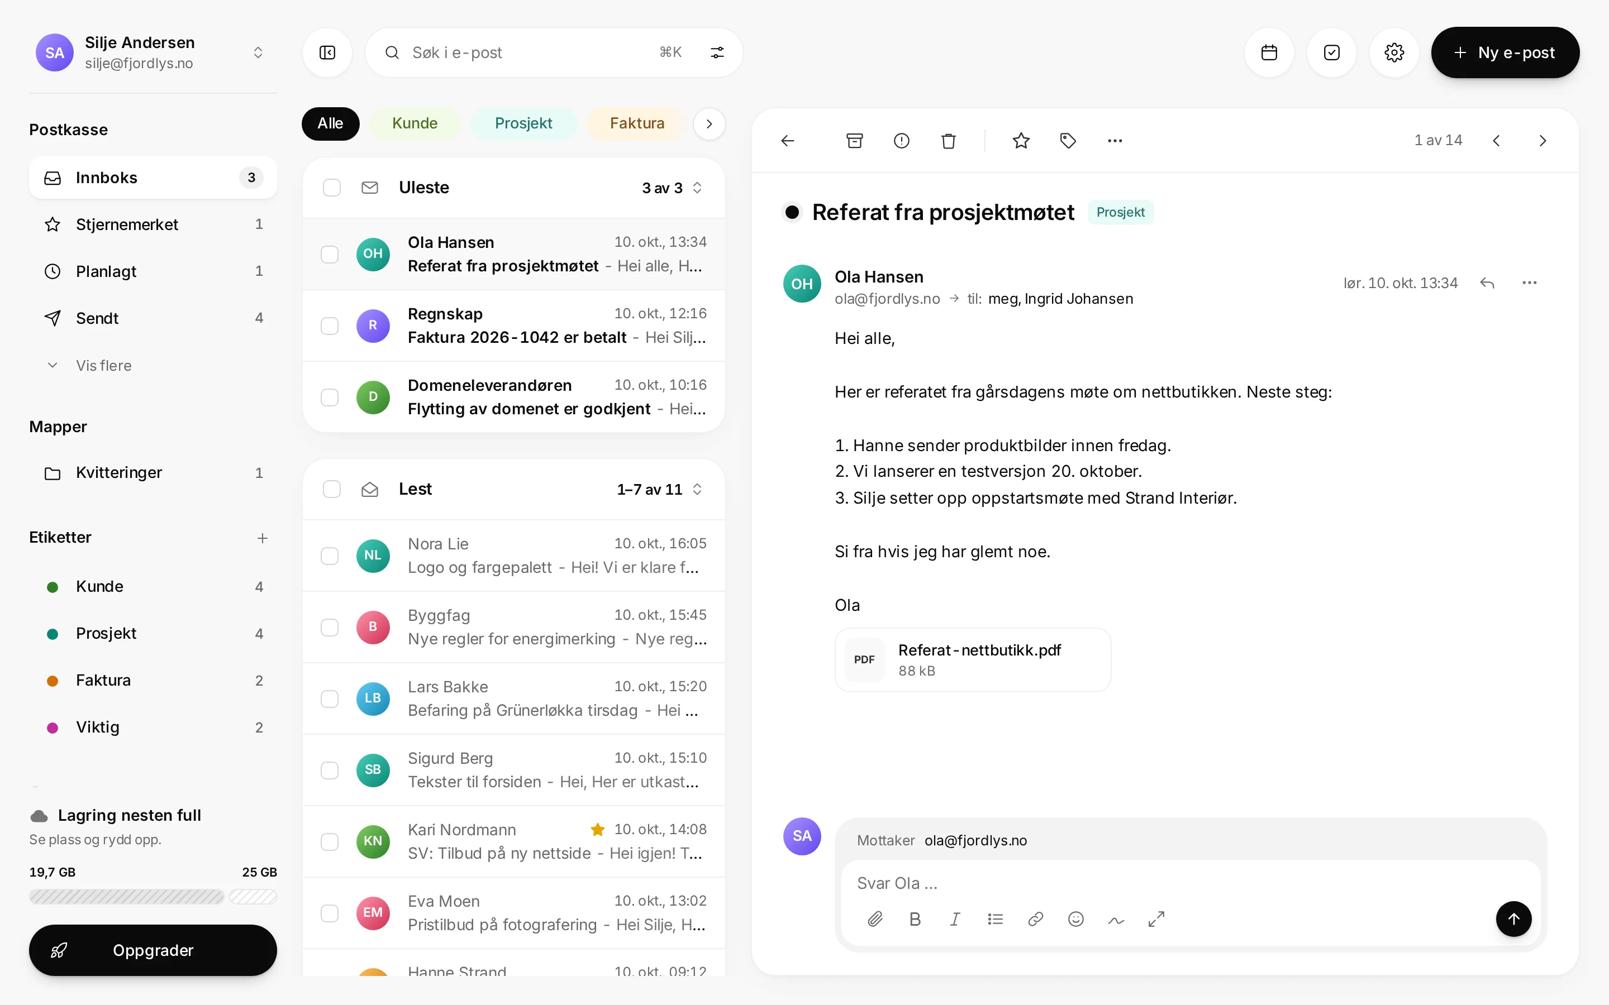This screenshot has width=1609, height=1005.
Task: Toggle bold in reply editor
Action: pyautogui.click(x=915, y=919)
